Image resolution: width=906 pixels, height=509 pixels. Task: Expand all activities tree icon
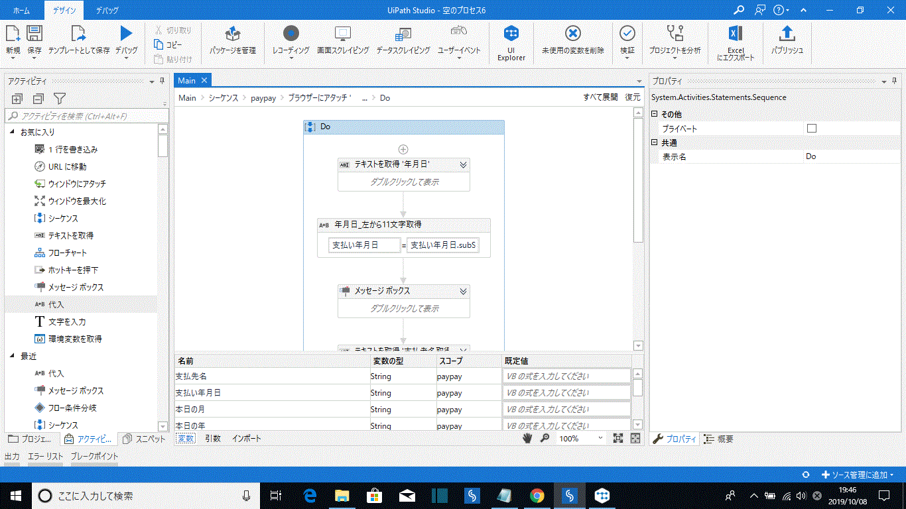(x=17, y=99)
